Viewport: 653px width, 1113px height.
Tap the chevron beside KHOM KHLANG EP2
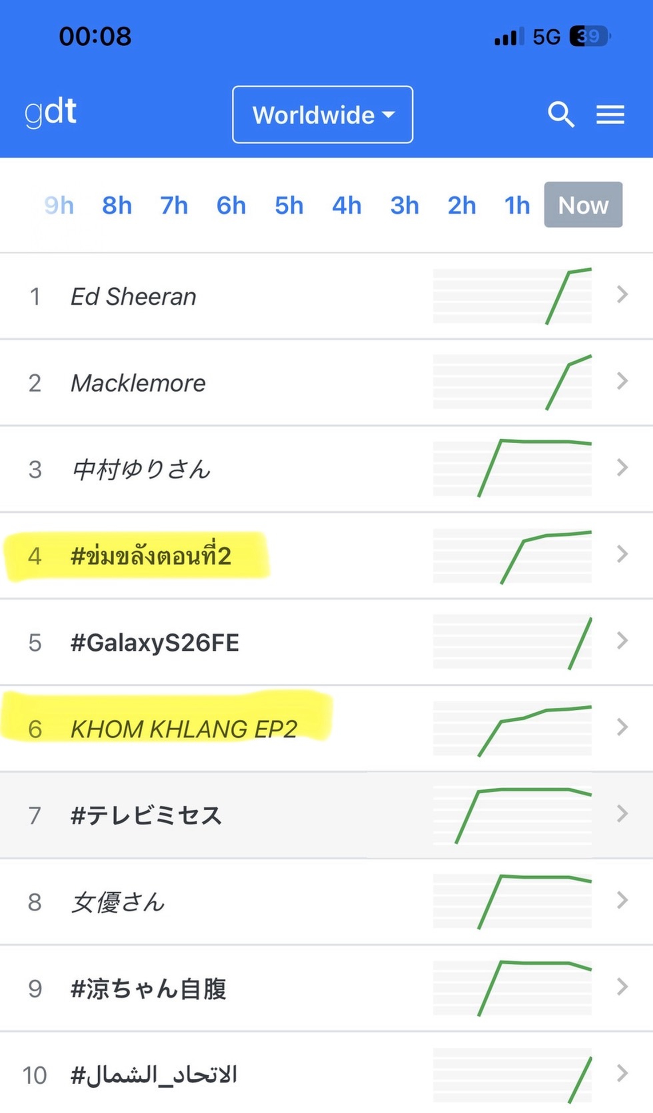[622, 727]
